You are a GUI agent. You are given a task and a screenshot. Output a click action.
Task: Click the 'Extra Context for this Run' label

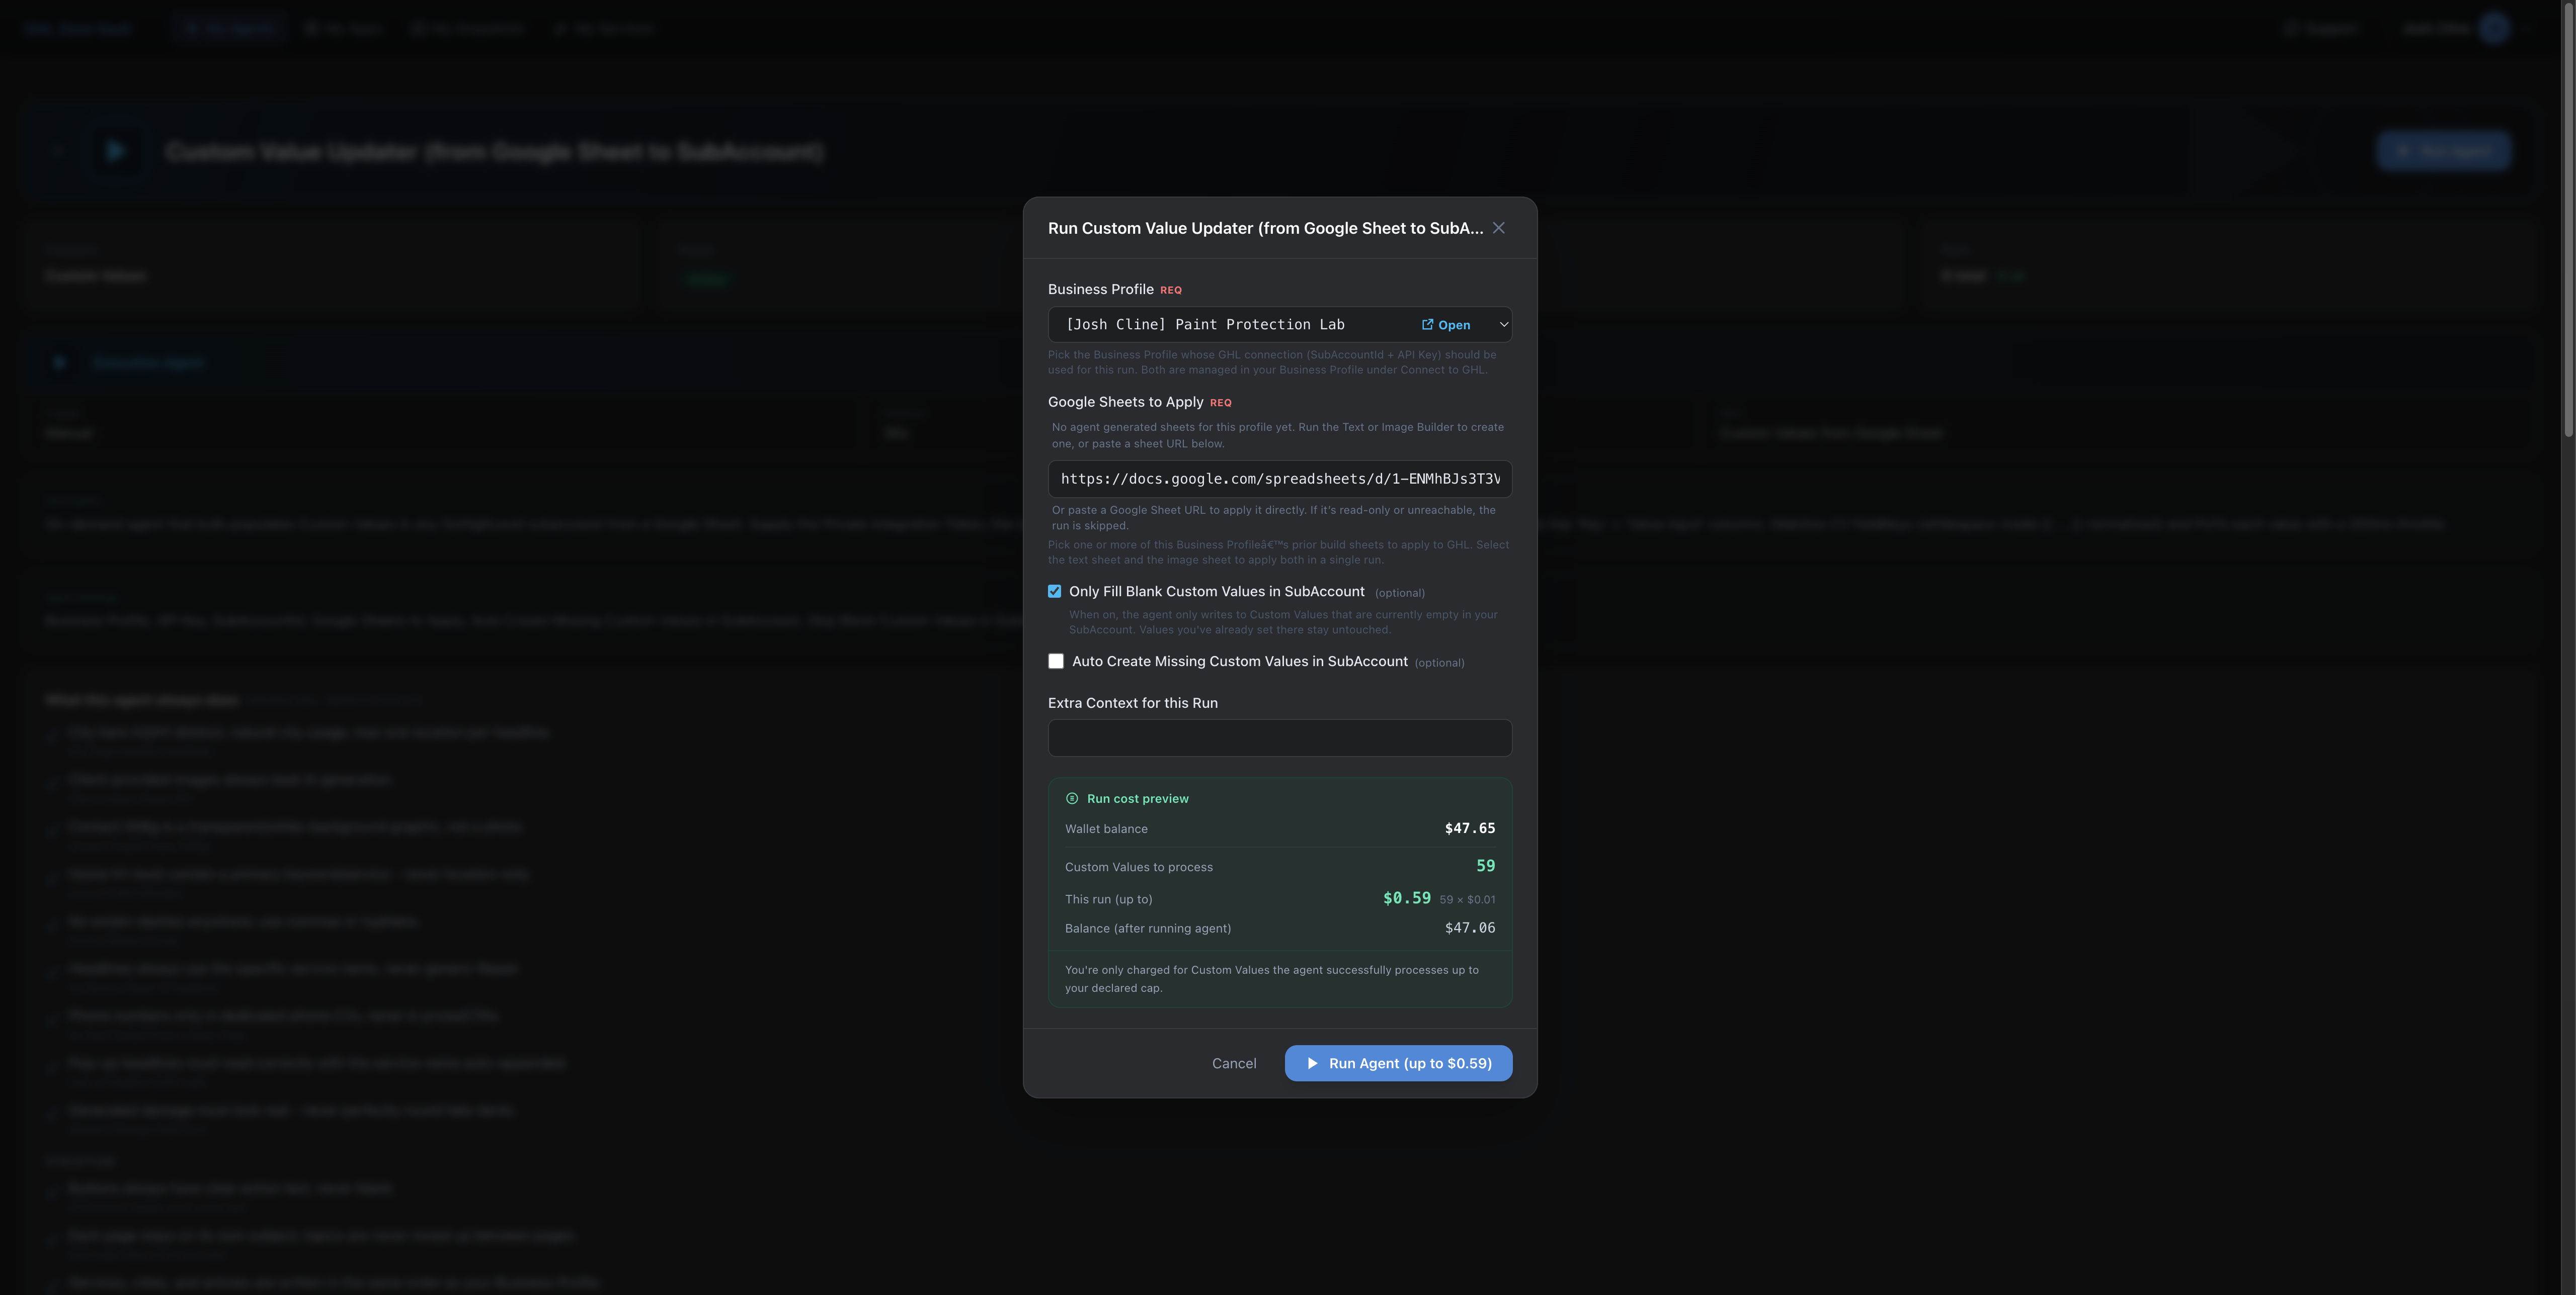(x=1133, y=703)
